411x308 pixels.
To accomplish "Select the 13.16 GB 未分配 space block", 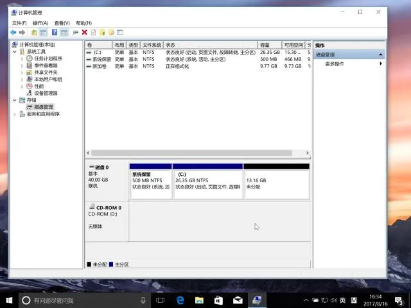I will pyautogui.click(x=277, y=182).
